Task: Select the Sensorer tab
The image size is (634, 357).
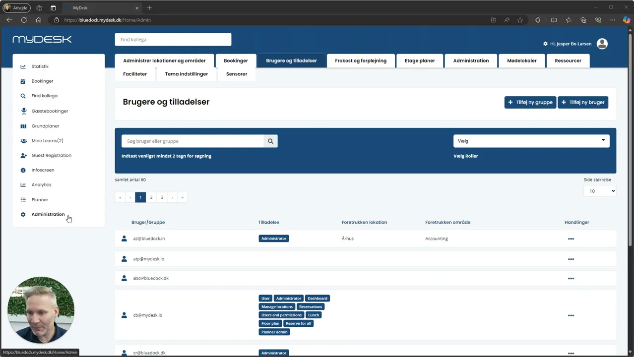Action: pyautogui.click(x=237, y=74)
